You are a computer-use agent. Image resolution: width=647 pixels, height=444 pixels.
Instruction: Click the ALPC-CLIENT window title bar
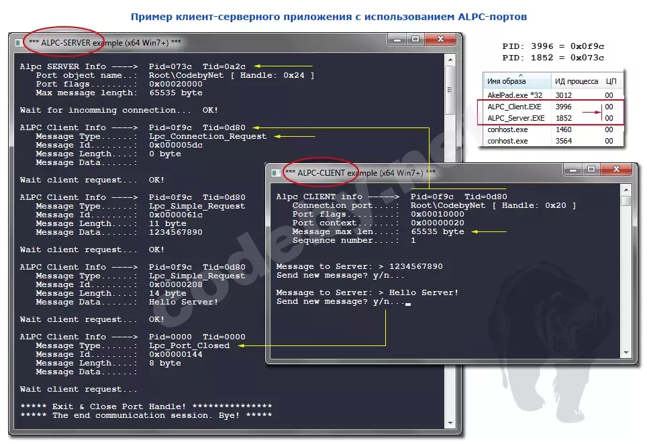[x=436, y=170]
